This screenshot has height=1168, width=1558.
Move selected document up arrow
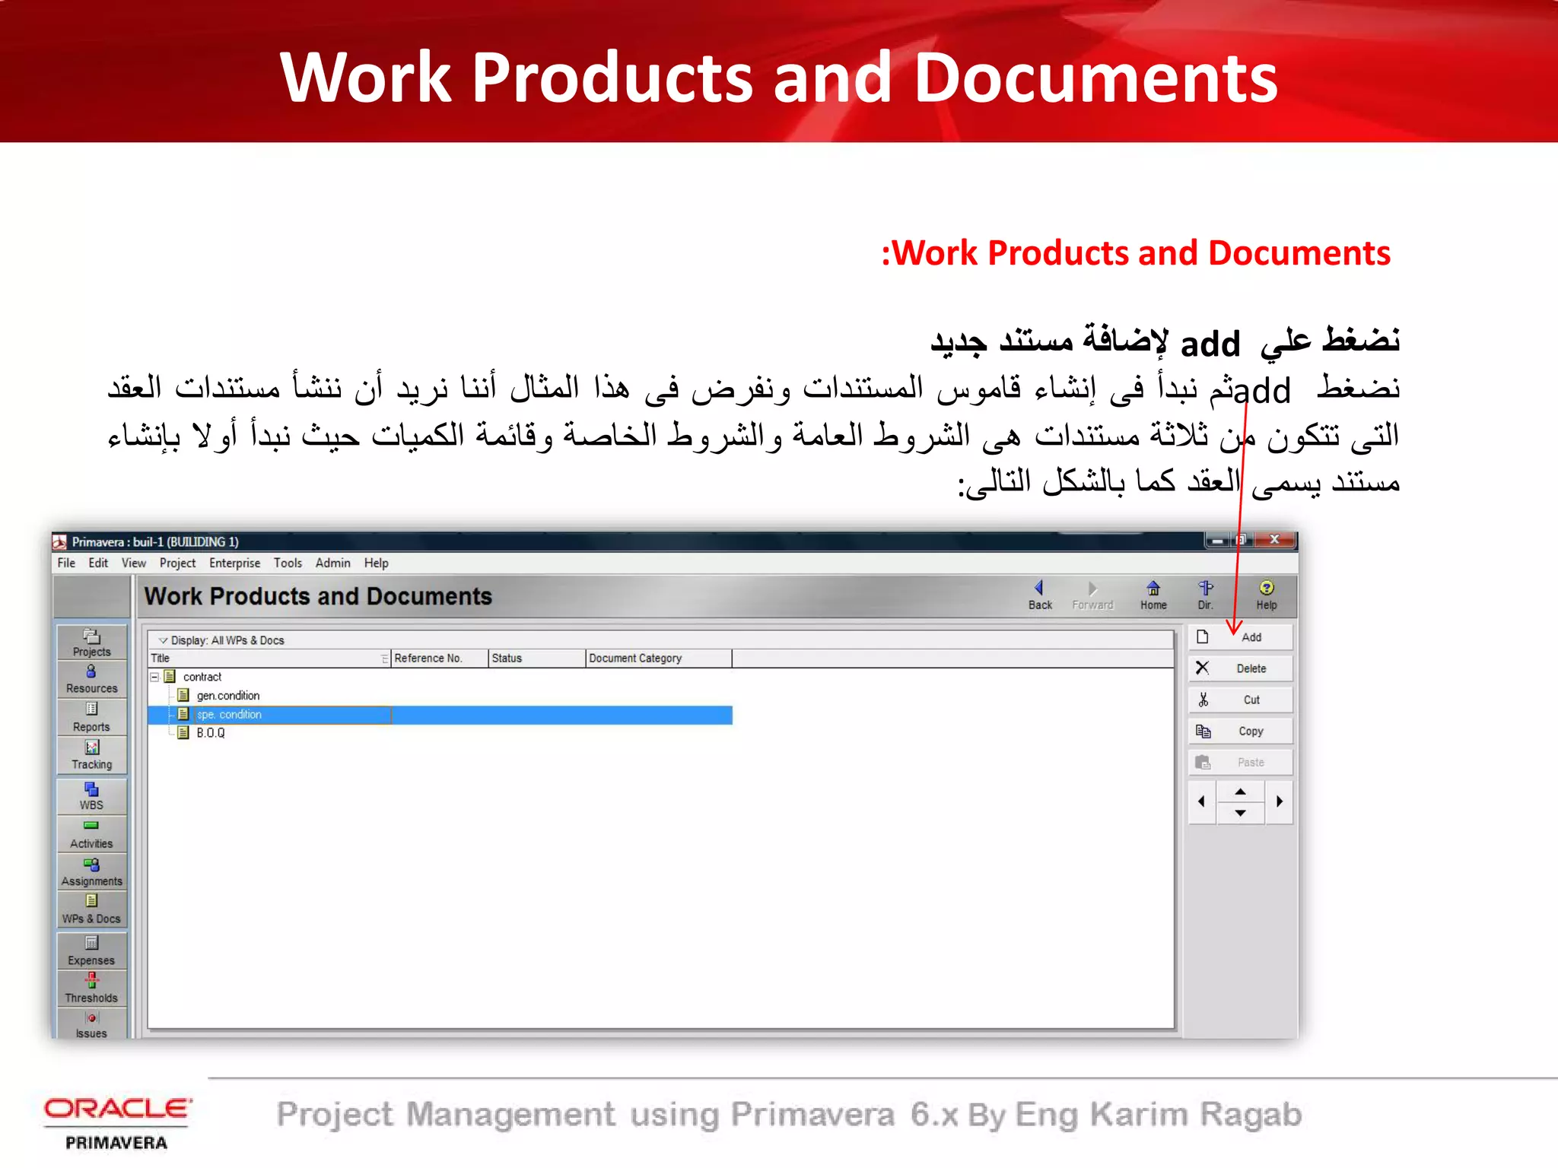1241,792
